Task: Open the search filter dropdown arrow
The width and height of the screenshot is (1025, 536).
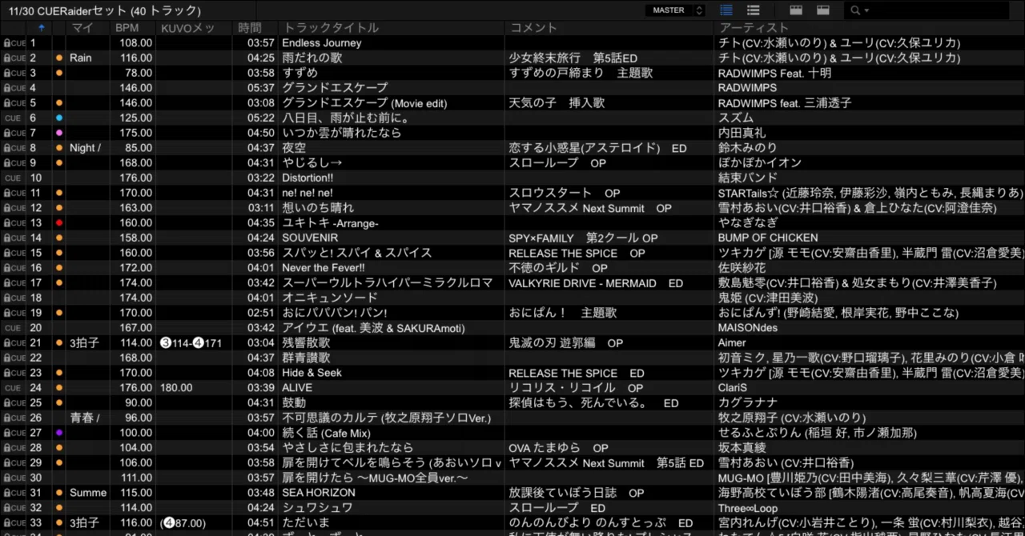Action: point(866,11)
